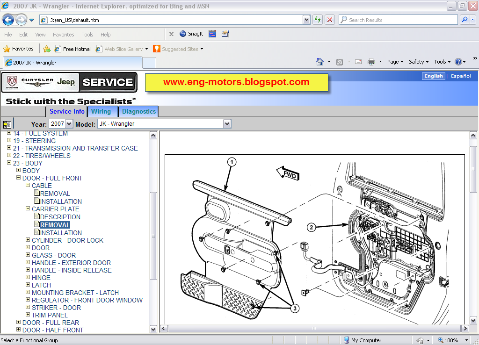
Task: Open the Page command menu
Action: pos(395,62)
